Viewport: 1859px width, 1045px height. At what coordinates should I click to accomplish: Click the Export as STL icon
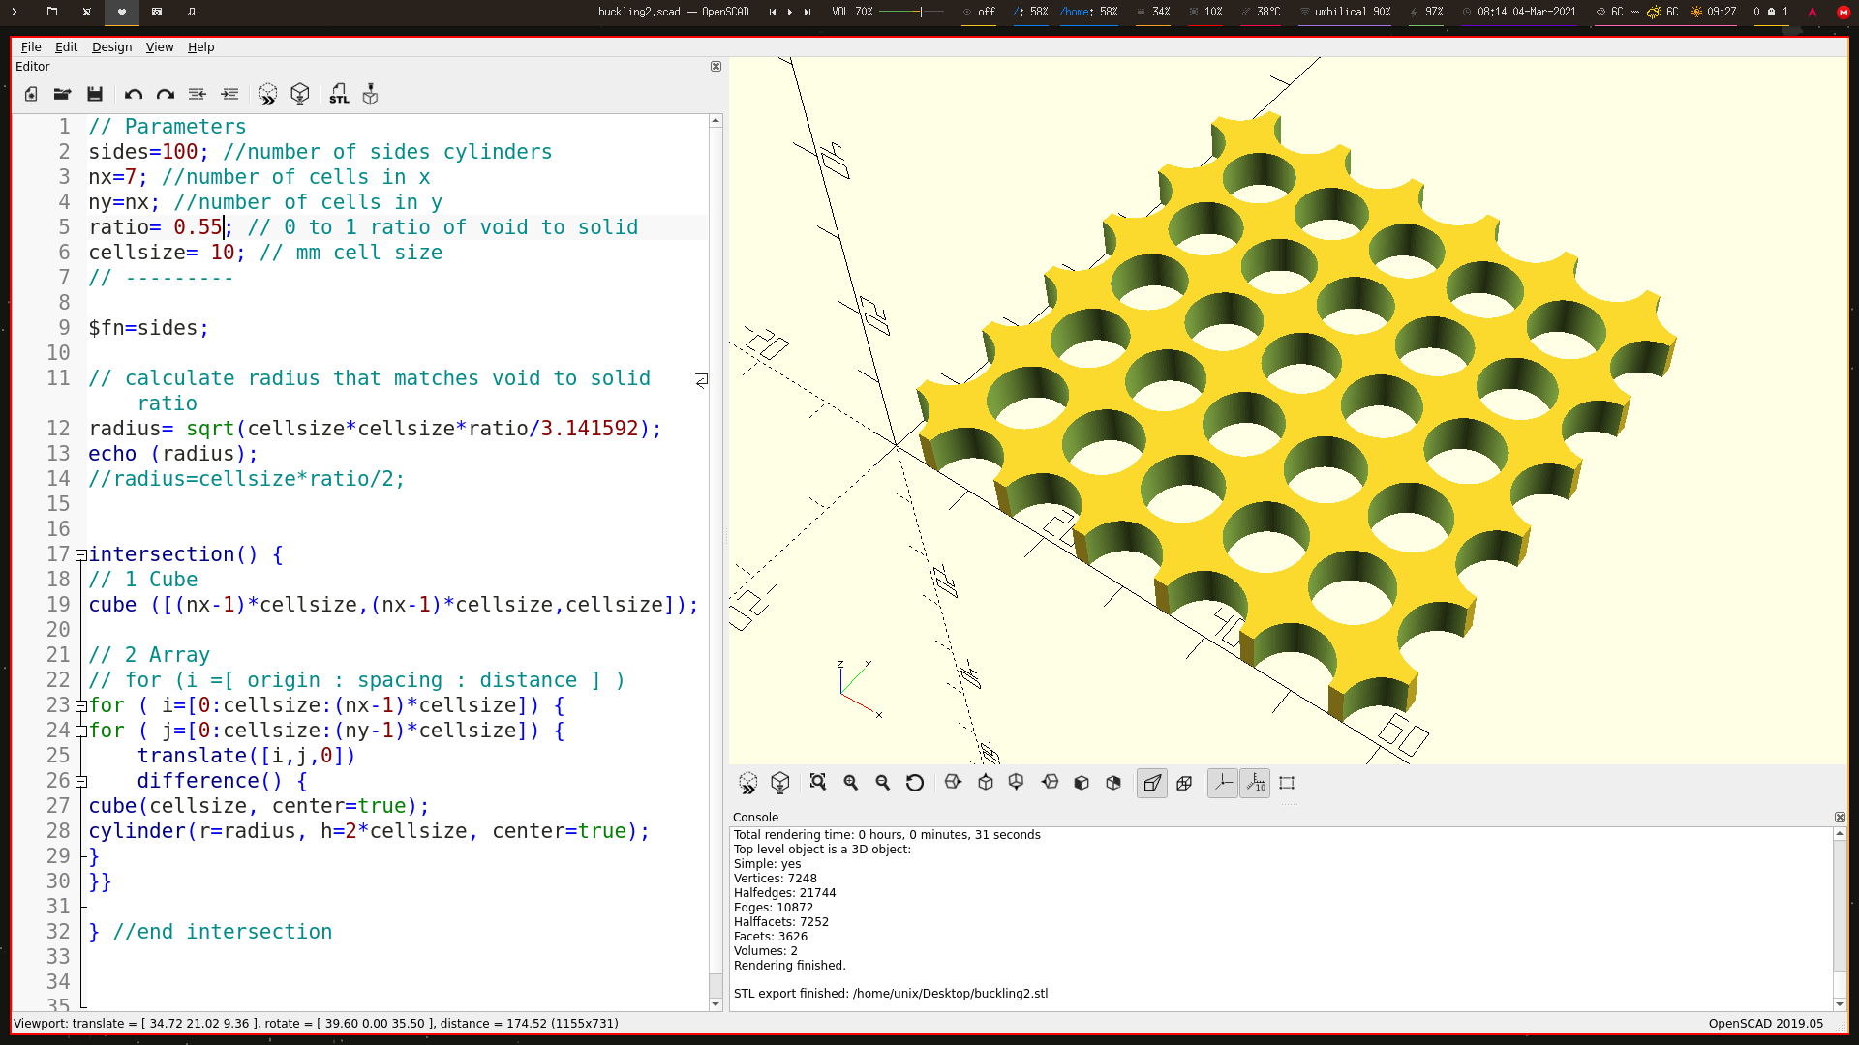pos(339,94)
